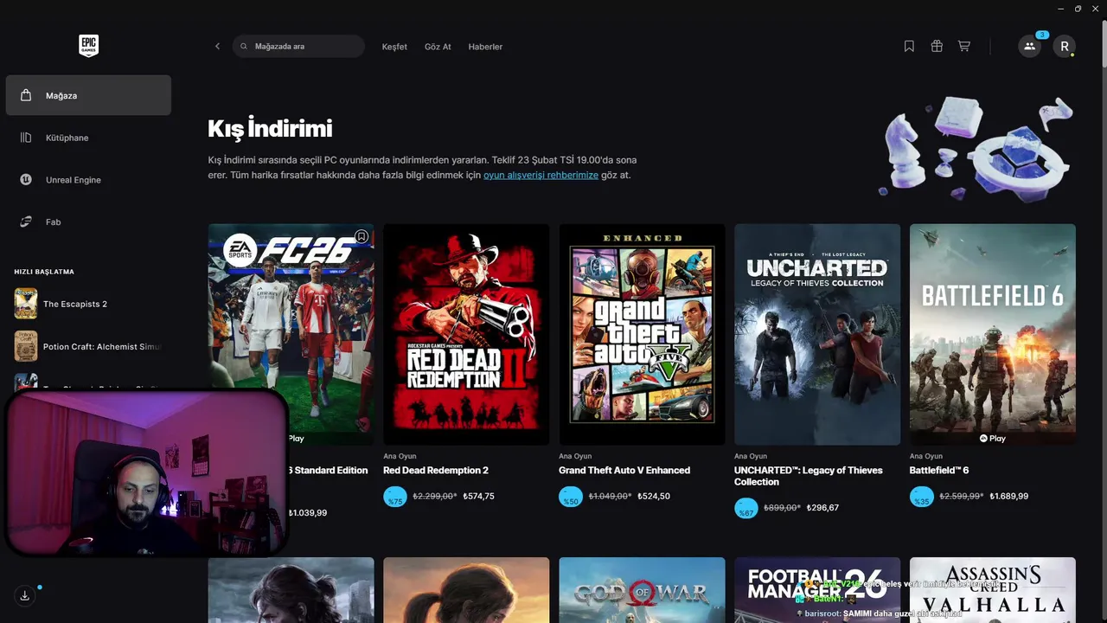Click the Grand Theft Auto V Enhanced title
Screen dimensions: 1107x623
(x=624, y=471)
